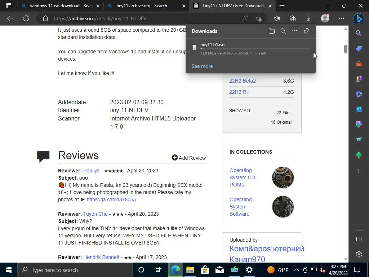The height and width of the screenshot is (277, 369).
Task: Open reviewer Paullyz profile
Action: tap(91, 171)
